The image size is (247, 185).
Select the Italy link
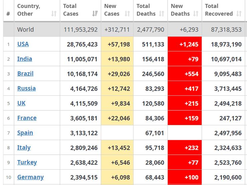click(24, 148)
